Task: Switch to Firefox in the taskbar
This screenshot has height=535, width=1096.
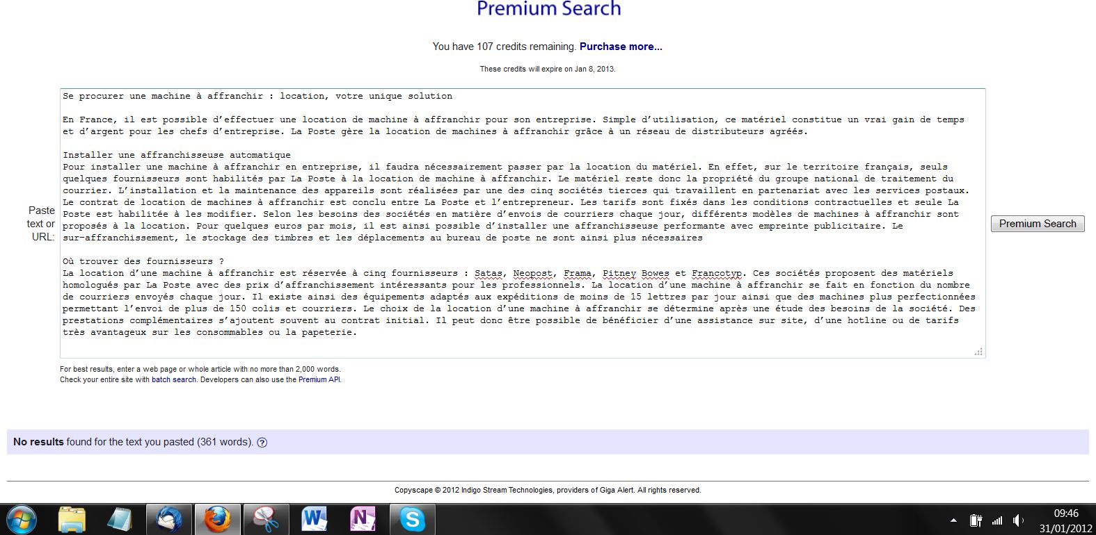Action: [216, 520]
